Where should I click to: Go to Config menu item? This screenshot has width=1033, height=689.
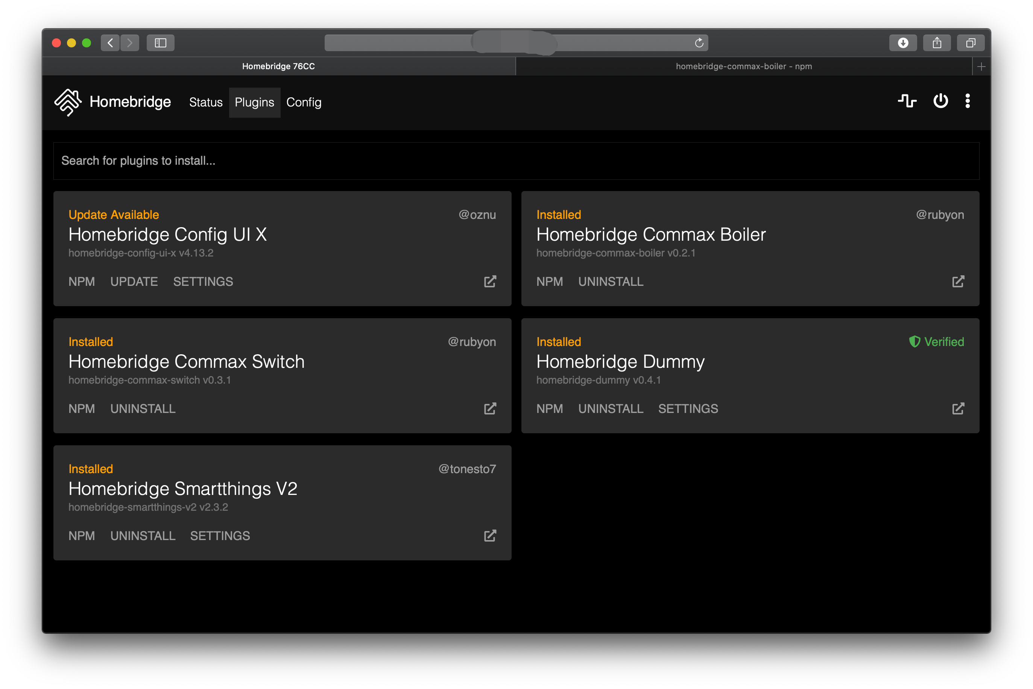click(x=304, y=102)
